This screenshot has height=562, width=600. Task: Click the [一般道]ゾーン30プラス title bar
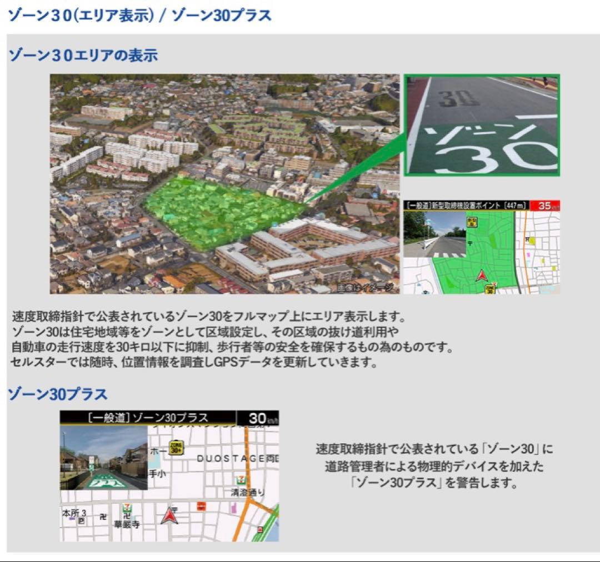coord(148,418)
